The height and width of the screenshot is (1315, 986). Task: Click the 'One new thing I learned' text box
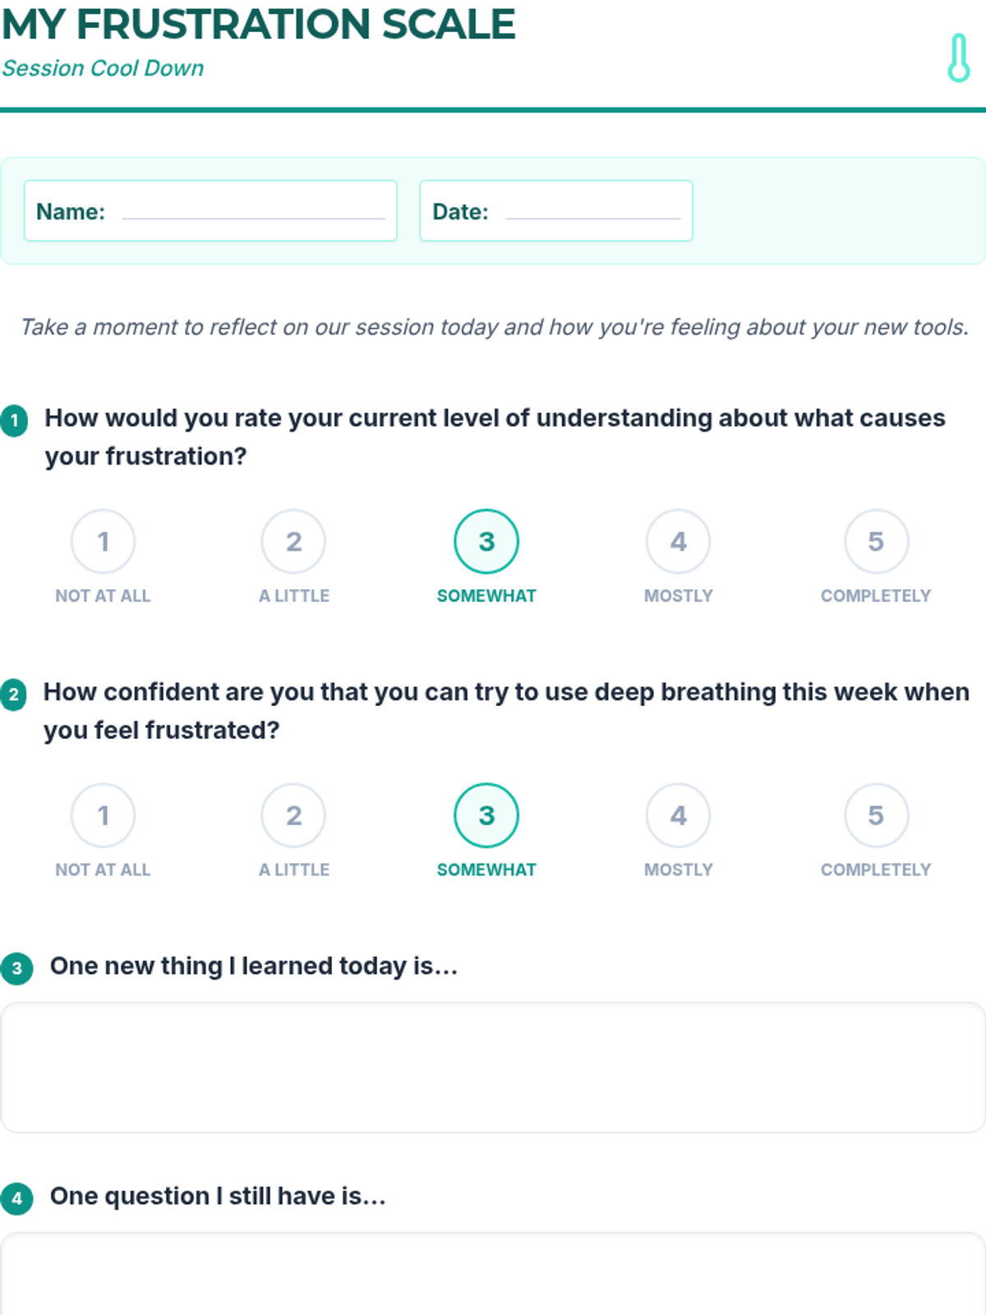[x=493, y=1067]
